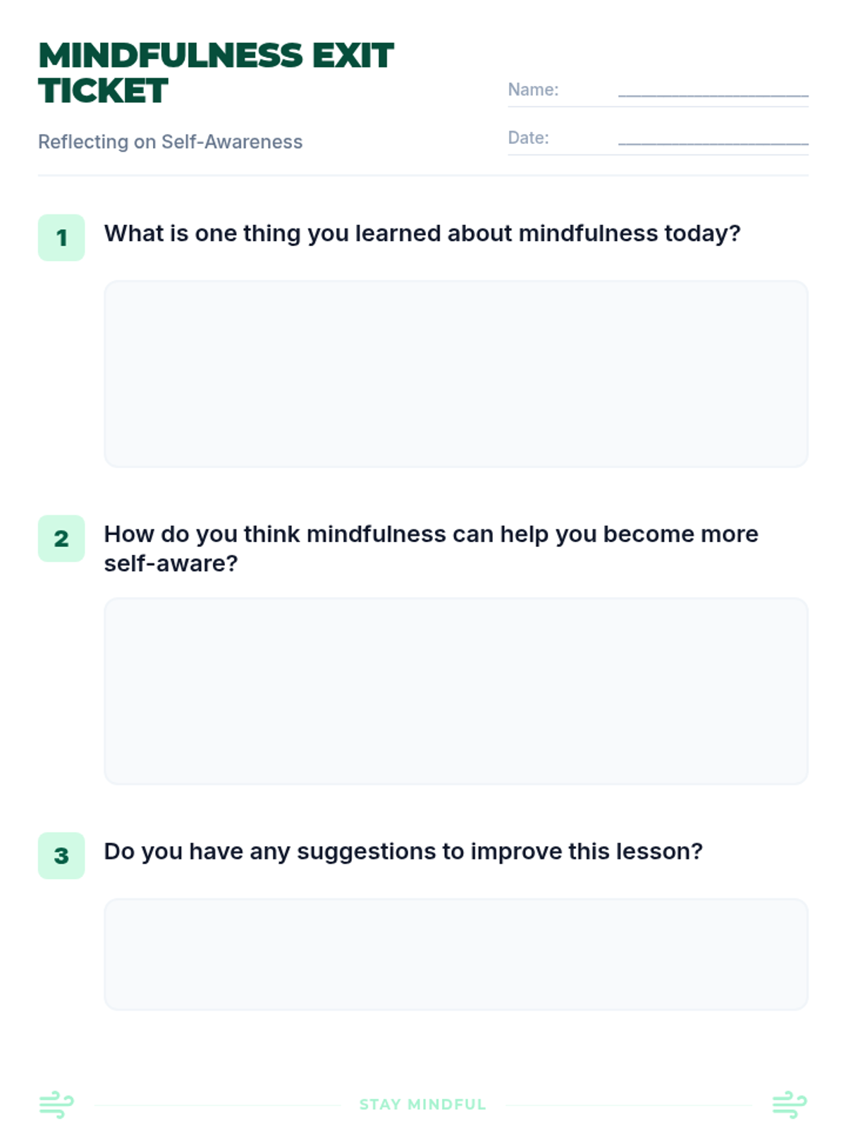
Task: Click the suggestions answer box
Action: click(x=456, y=955)
